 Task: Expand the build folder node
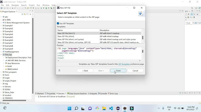[x=4, y=66]
